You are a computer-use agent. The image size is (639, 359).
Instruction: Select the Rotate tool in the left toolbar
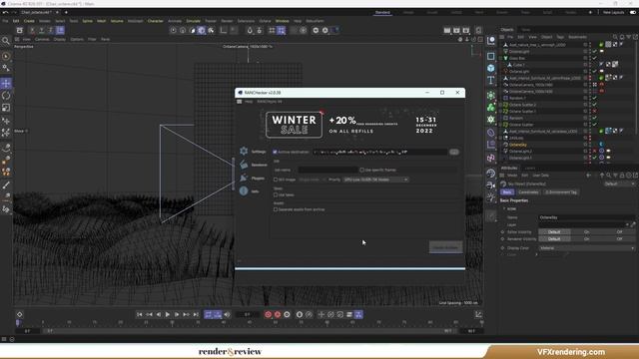click(6, 96)
